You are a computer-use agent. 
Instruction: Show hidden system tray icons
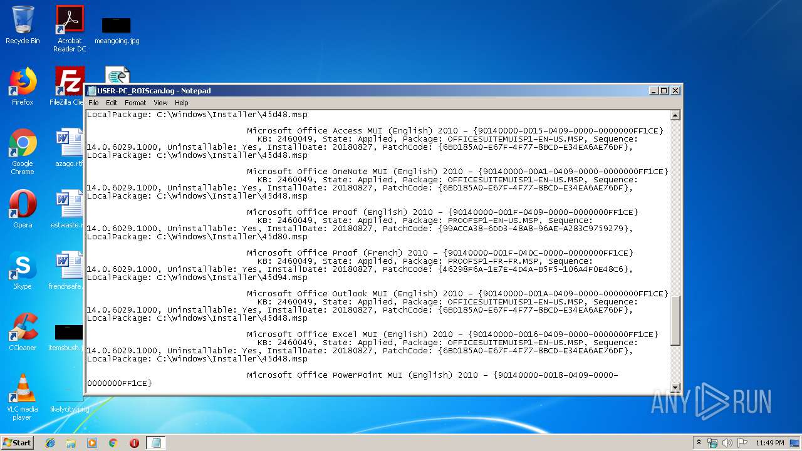pos(699,443)
